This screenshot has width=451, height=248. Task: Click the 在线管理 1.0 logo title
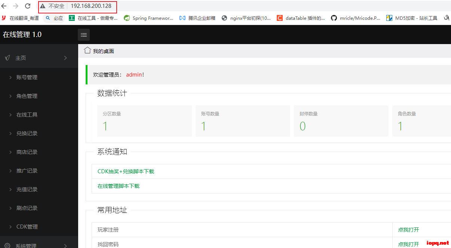[x=22, y=35]
